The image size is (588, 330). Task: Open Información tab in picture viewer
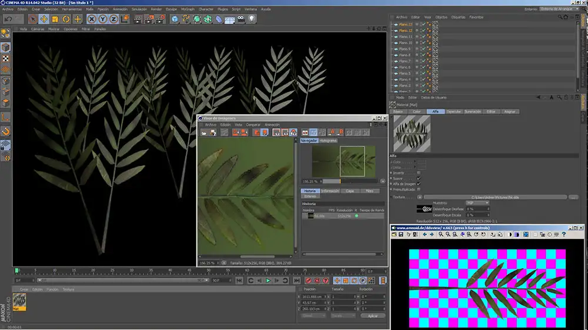(x=330, y=191)
